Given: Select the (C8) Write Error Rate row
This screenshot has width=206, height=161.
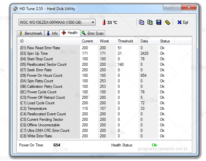Looking at the screenshot, I should (105, 136).
